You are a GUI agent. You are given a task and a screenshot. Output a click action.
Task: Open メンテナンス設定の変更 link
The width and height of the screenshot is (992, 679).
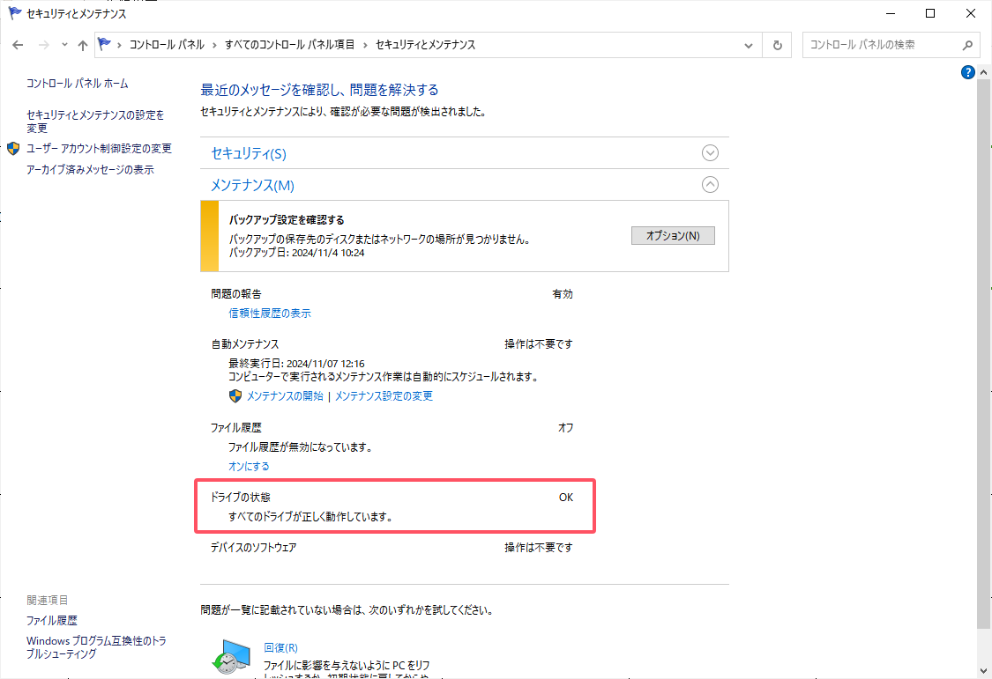[384, 396]
